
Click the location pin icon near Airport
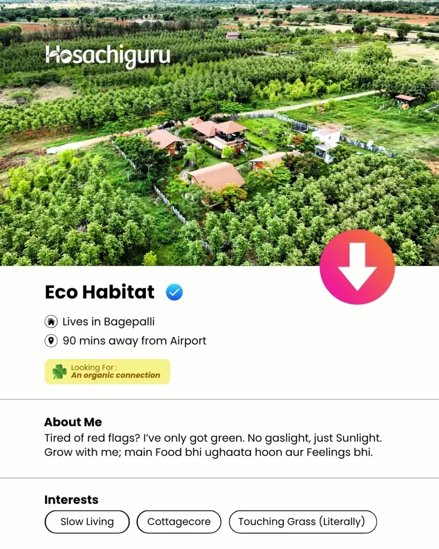click(51, 341)
